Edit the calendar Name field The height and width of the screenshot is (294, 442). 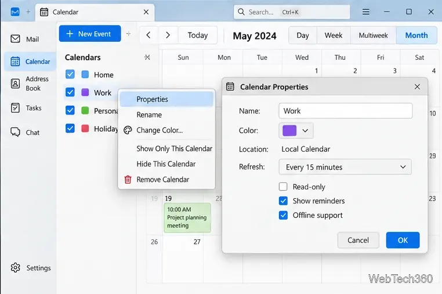pos(346,111)
